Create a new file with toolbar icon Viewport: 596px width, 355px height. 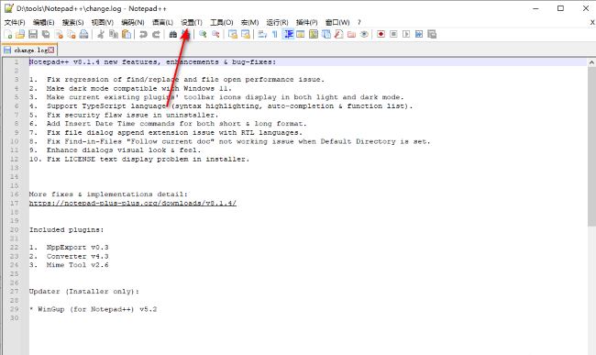coord(8,35)
